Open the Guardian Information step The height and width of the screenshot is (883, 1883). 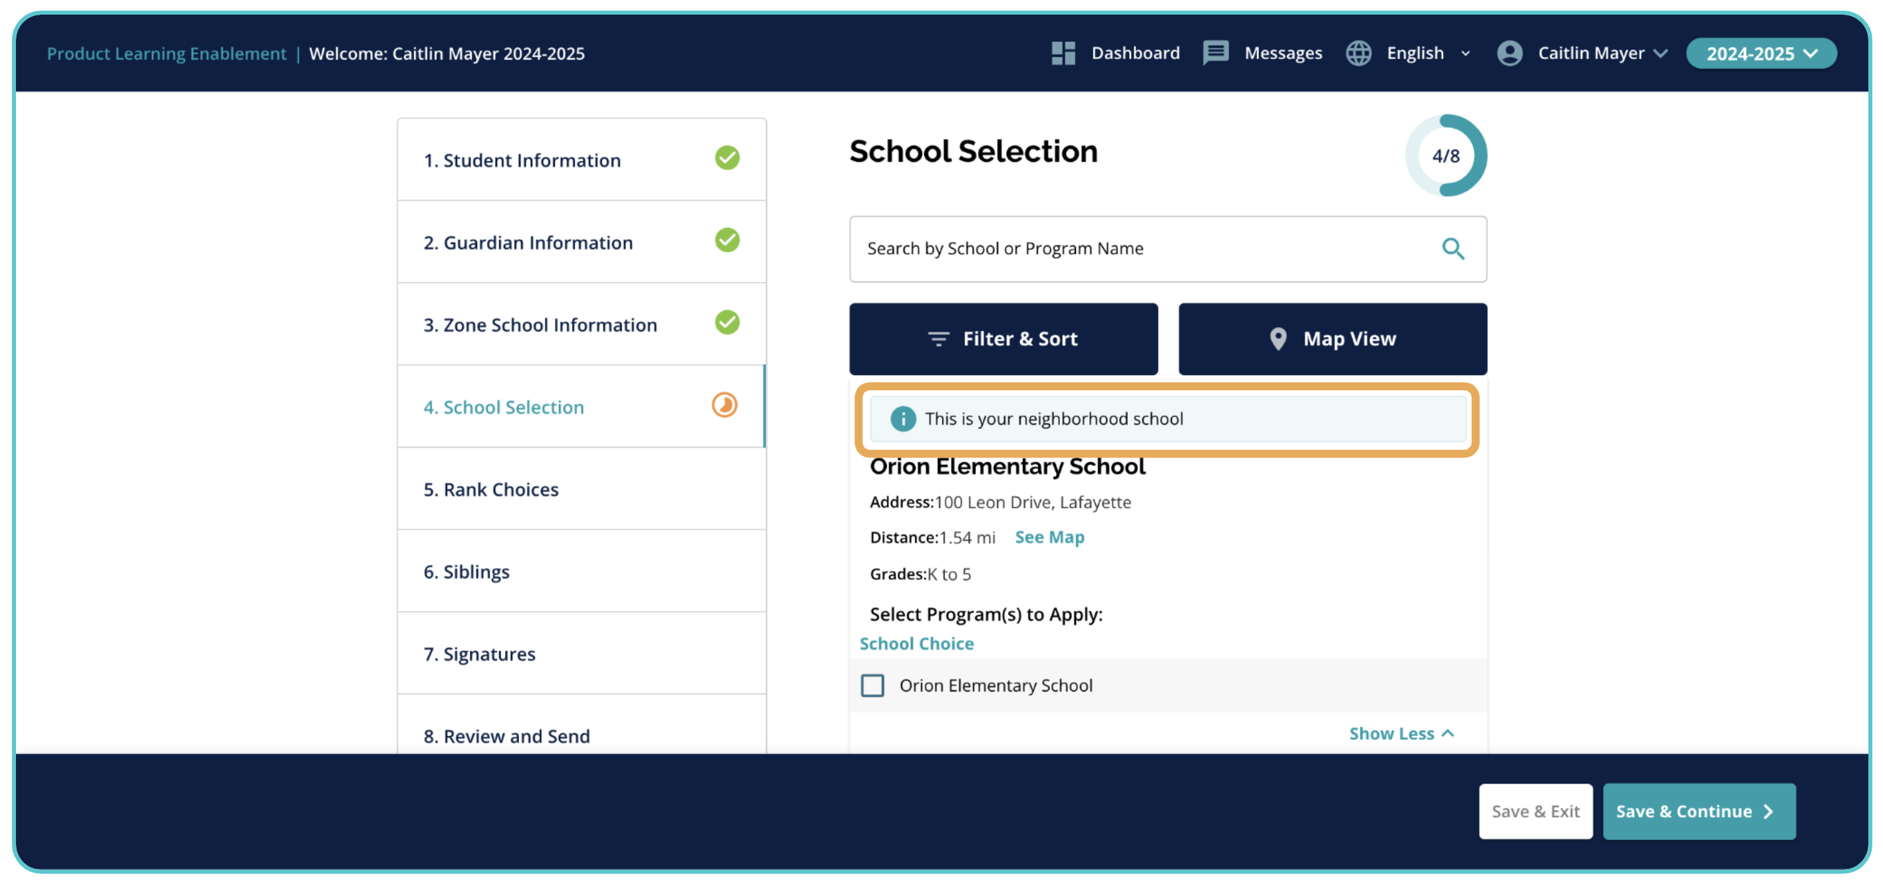click(x=528, y=243)
